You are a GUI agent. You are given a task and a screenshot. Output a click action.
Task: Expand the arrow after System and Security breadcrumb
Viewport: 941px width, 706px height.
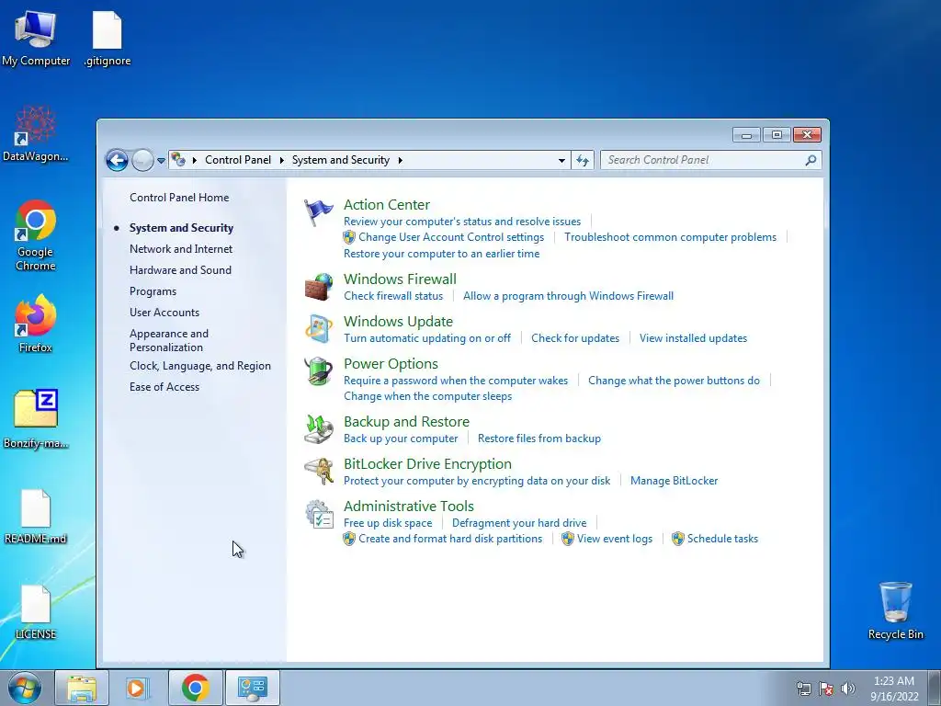tap(401, 160)
